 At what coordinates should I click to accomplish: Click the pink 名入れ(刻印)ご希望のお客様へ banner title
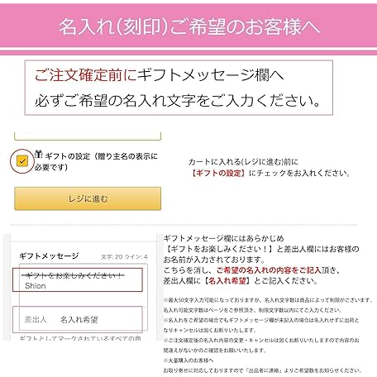point(189,27)
